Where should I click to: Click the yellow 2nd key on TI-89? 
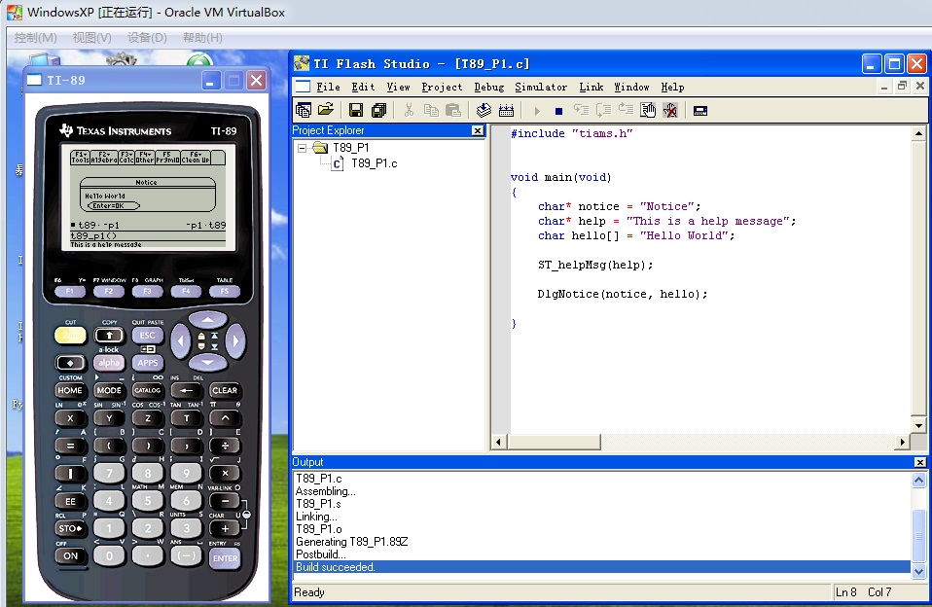pyautogui.click(x=70, y=336)
